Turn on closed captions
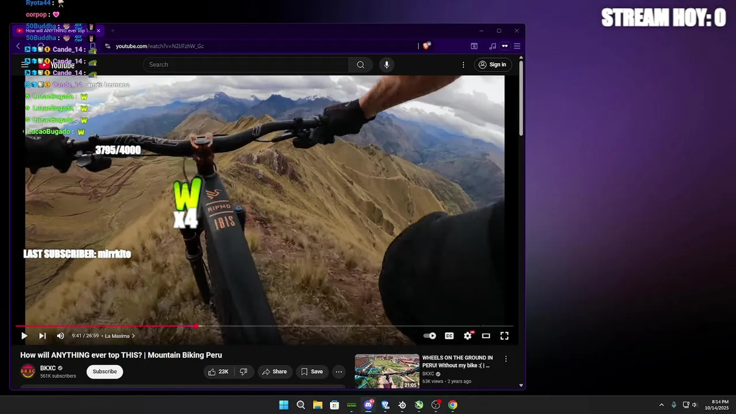Viewport: 736px width, 414px height. (x=449, y=336)
